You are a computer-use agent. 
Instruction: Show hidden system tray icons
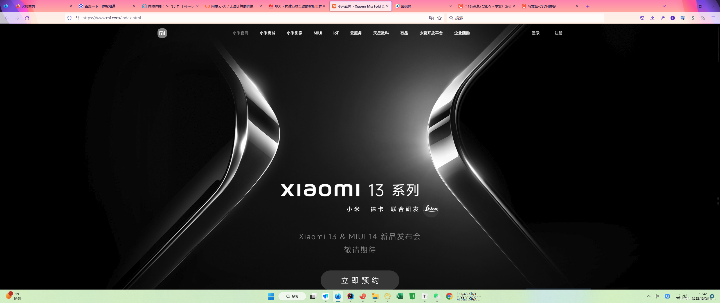[649, 296]
